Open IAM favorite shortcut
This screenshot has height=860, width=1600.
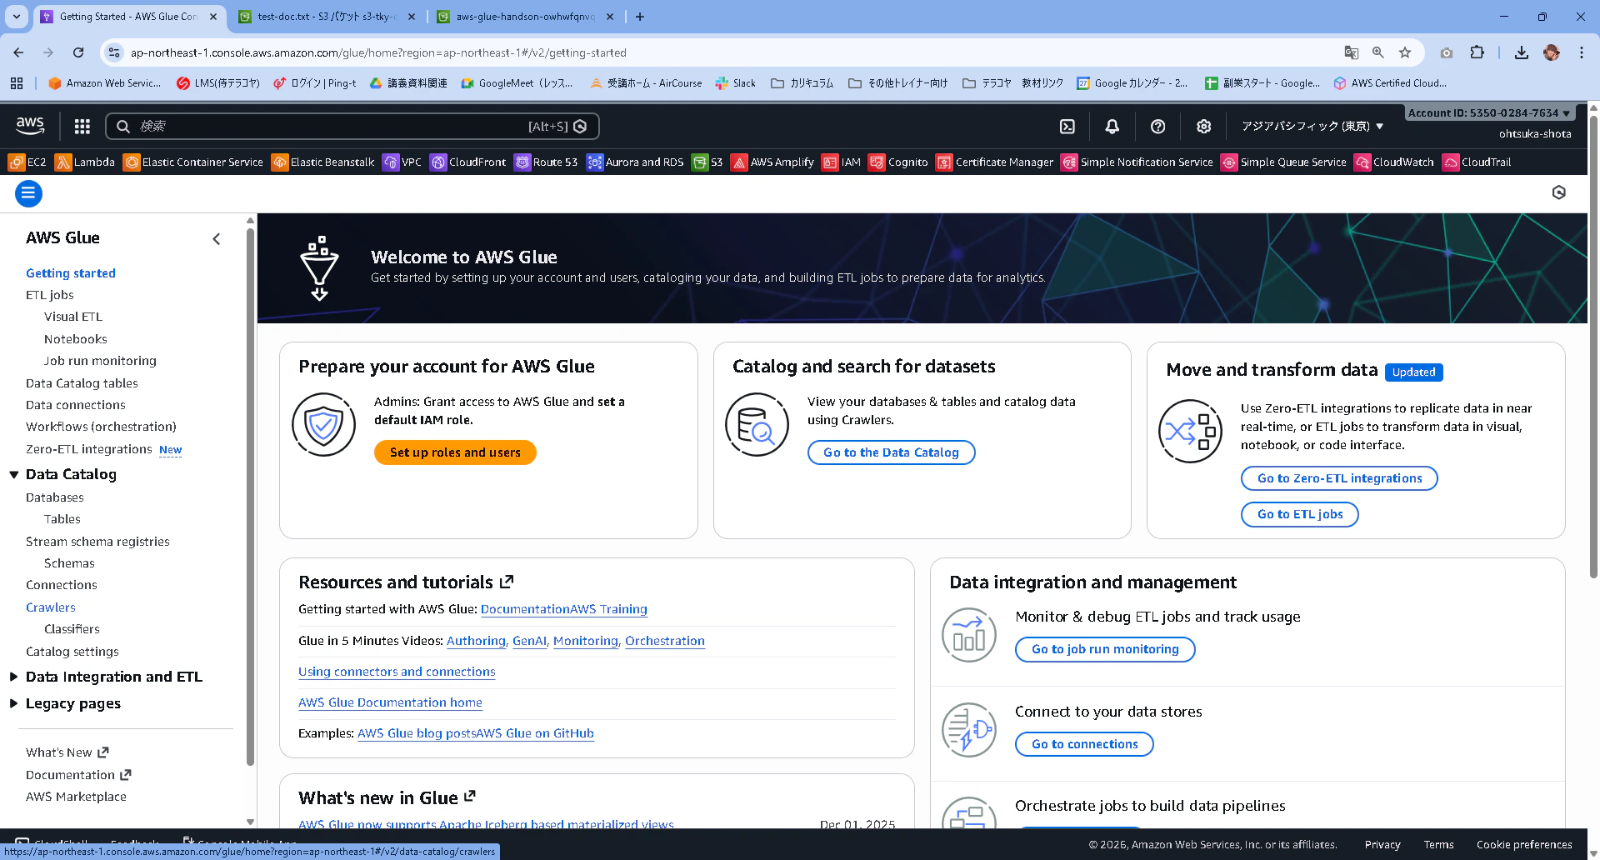(x=842, y=162)
